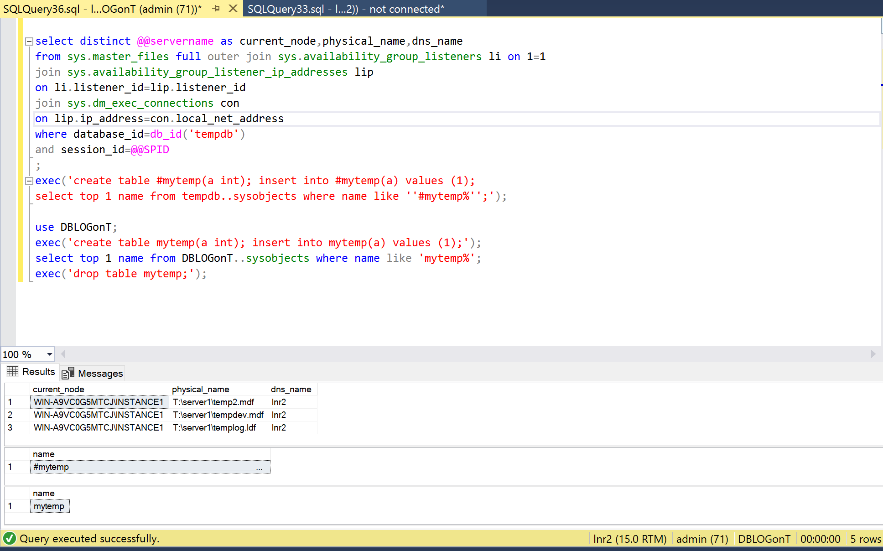Viewport: 883px width, 551px height.
Task: Click the Results grid icon
Action: coord(13,372)
